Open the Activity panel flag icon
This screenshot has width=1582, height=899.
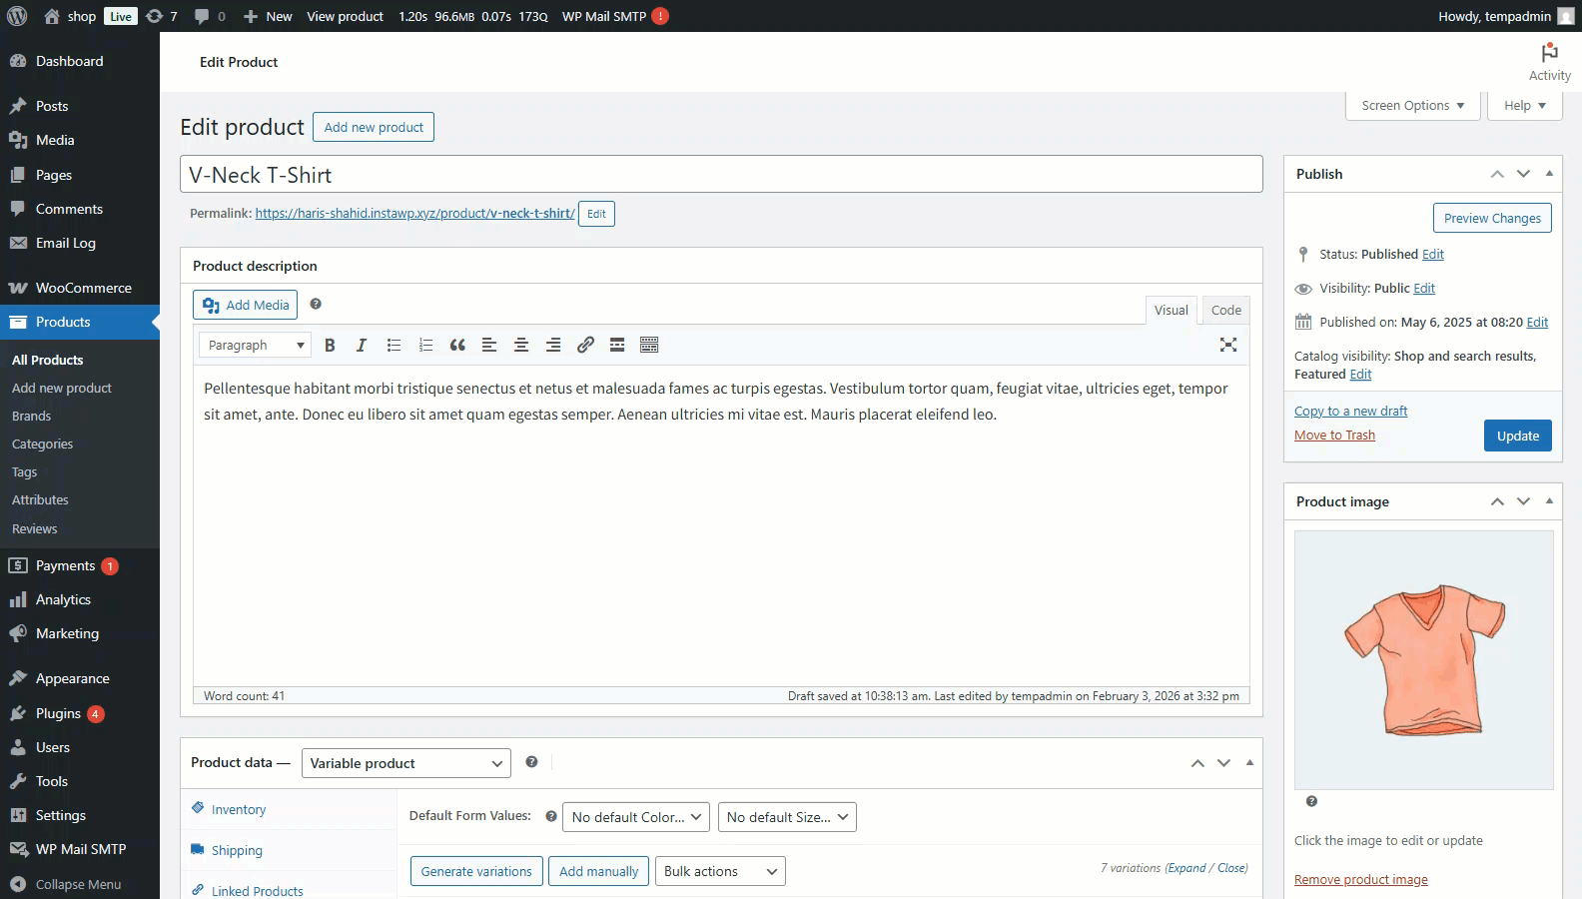point(1549,53)
